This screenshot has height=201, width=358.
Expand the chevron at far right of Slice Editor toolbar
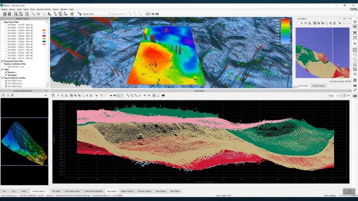349,95
